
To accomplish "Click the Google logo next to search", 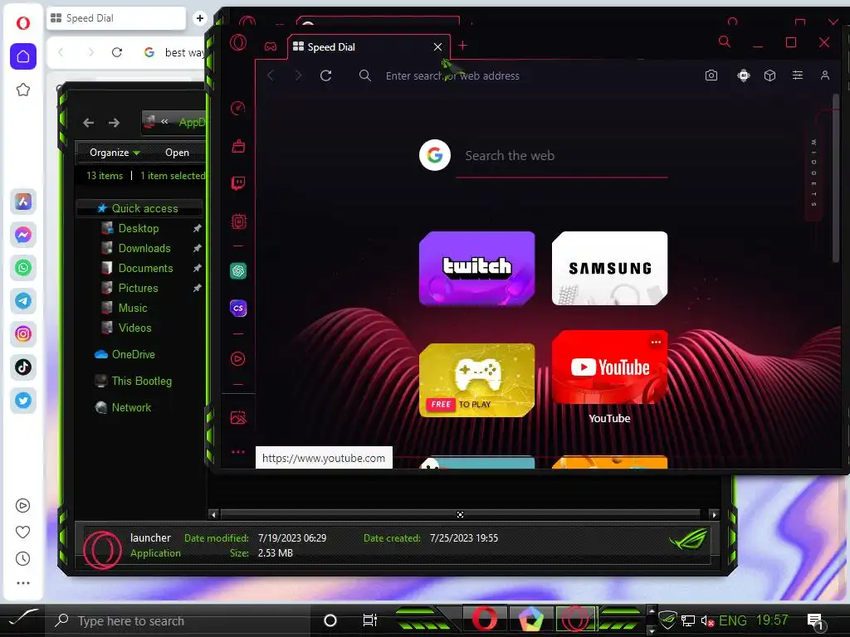I will pyautogui.click(x=435, y=155).
